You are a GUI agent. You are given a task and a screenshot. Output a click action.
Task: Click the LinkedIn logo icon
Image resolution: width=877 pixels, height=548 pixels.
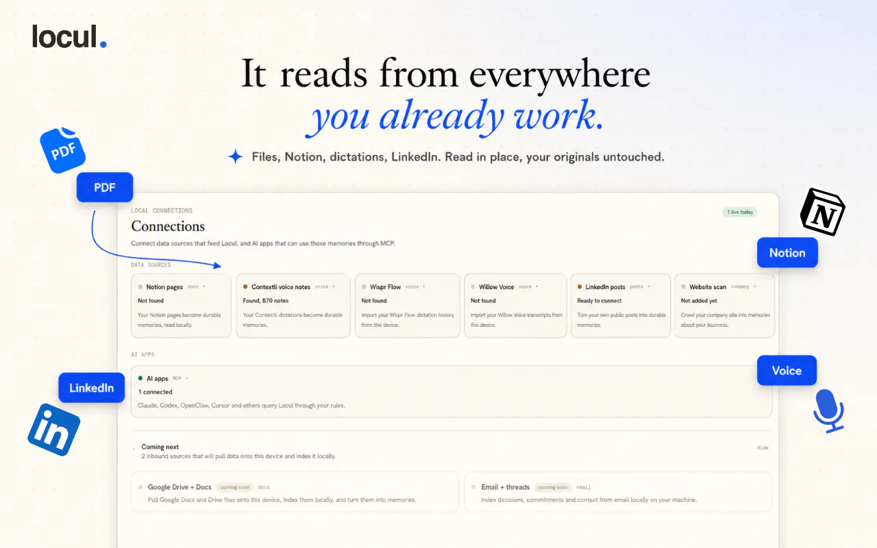[53, 429]
